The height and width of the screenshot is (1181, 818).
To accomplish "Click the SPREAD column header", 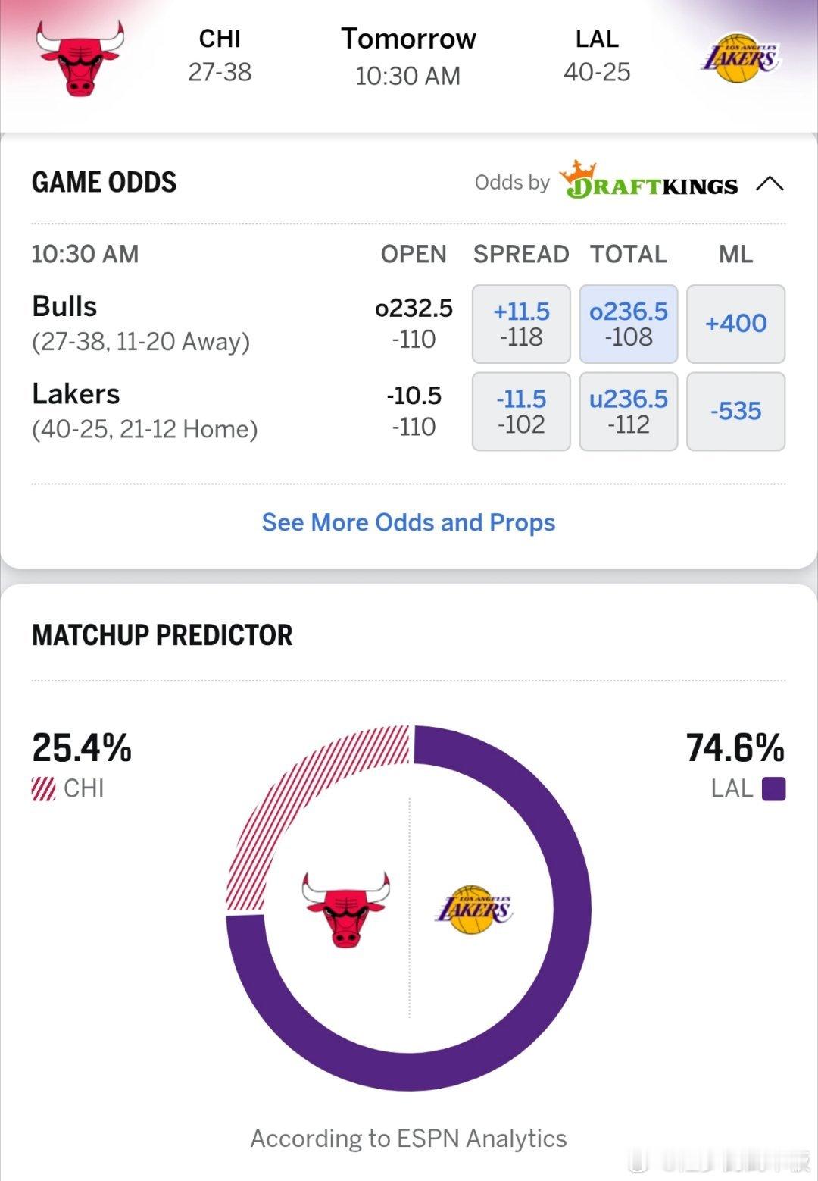I will coord(520,255).
